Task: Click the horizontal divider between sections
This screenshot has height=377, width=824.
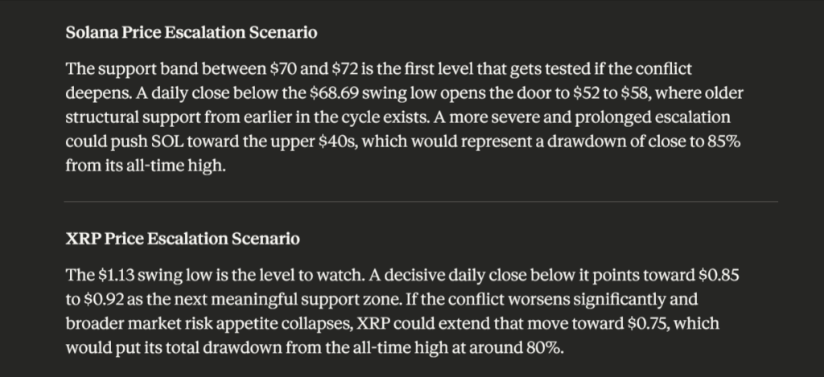Action: (x=421, y=201)
